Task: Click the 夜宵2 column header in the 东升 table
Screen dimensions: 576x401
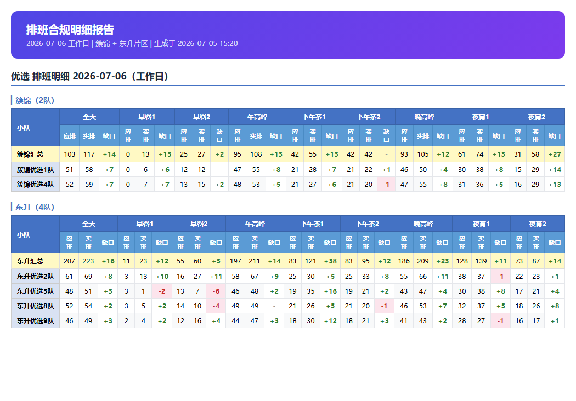Action: click(538, 224)
